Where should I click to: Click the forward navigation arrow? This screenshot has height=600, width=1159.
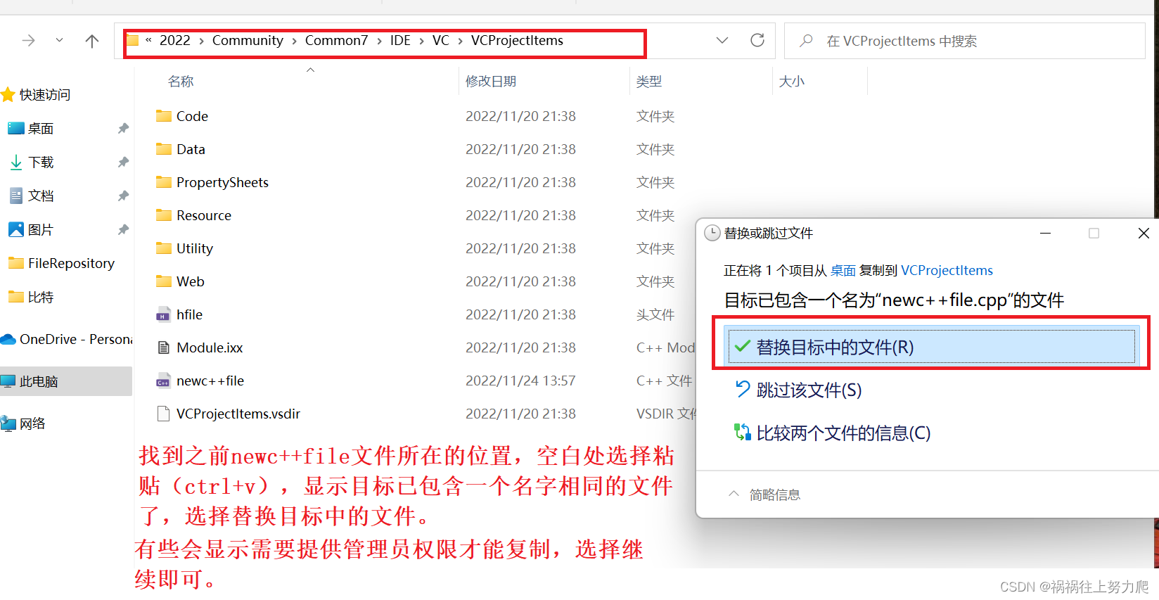click(29, 41)
